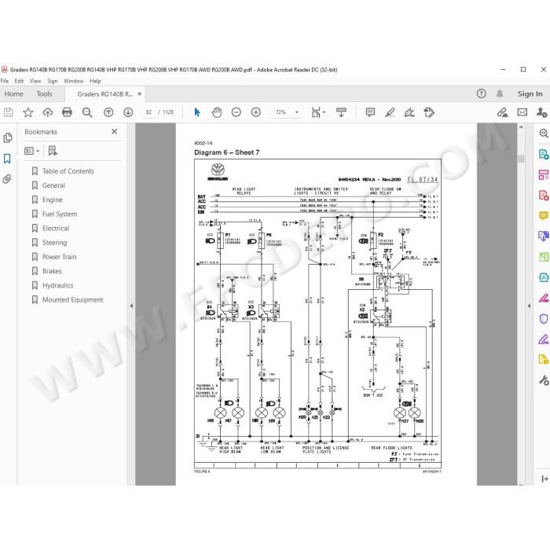Click the Save file icon
Viewport: 550px width, 550px height.
(x=9, y=112)
